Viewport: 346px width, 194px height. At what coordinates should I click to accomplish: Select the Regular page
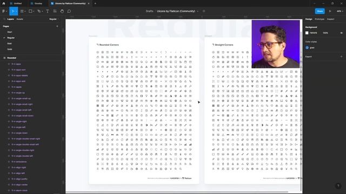[x=11, y=38]
